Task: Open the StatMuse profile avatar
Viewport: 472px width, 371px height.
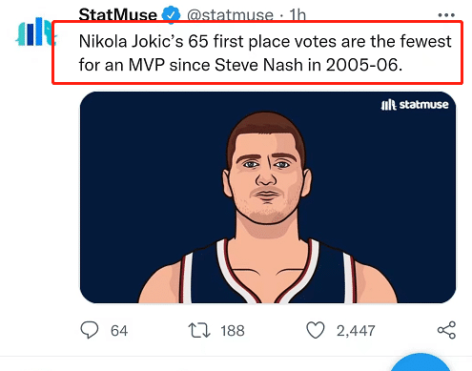Action: [34, 31]
